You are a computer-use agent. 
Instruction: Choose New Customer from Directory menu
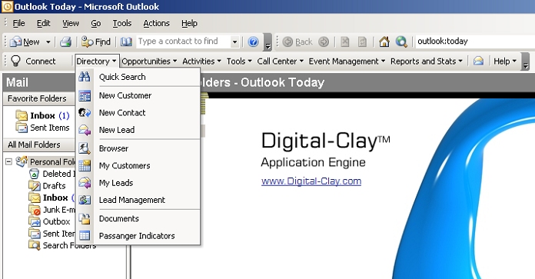click(138, 96)
